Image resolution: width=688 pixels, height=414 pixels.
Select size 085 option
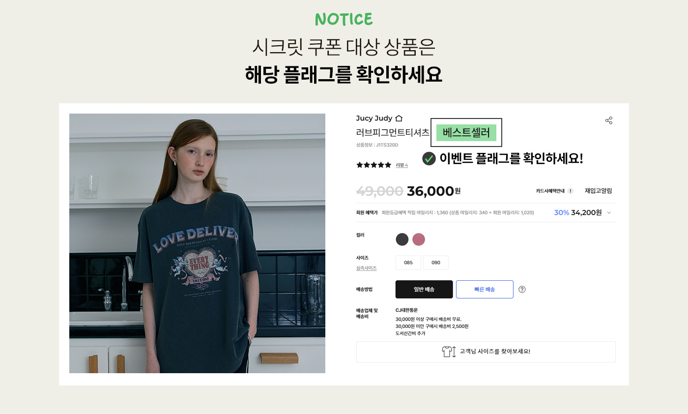(x=408, y=263)
